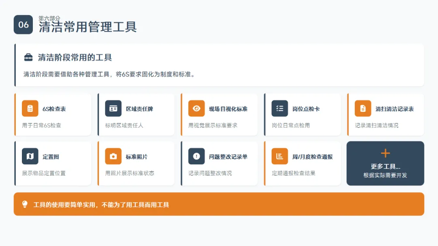Viewport: 438px width, 246px height.
Task: Select the 更多工具... label
Action: click(386, 167)
